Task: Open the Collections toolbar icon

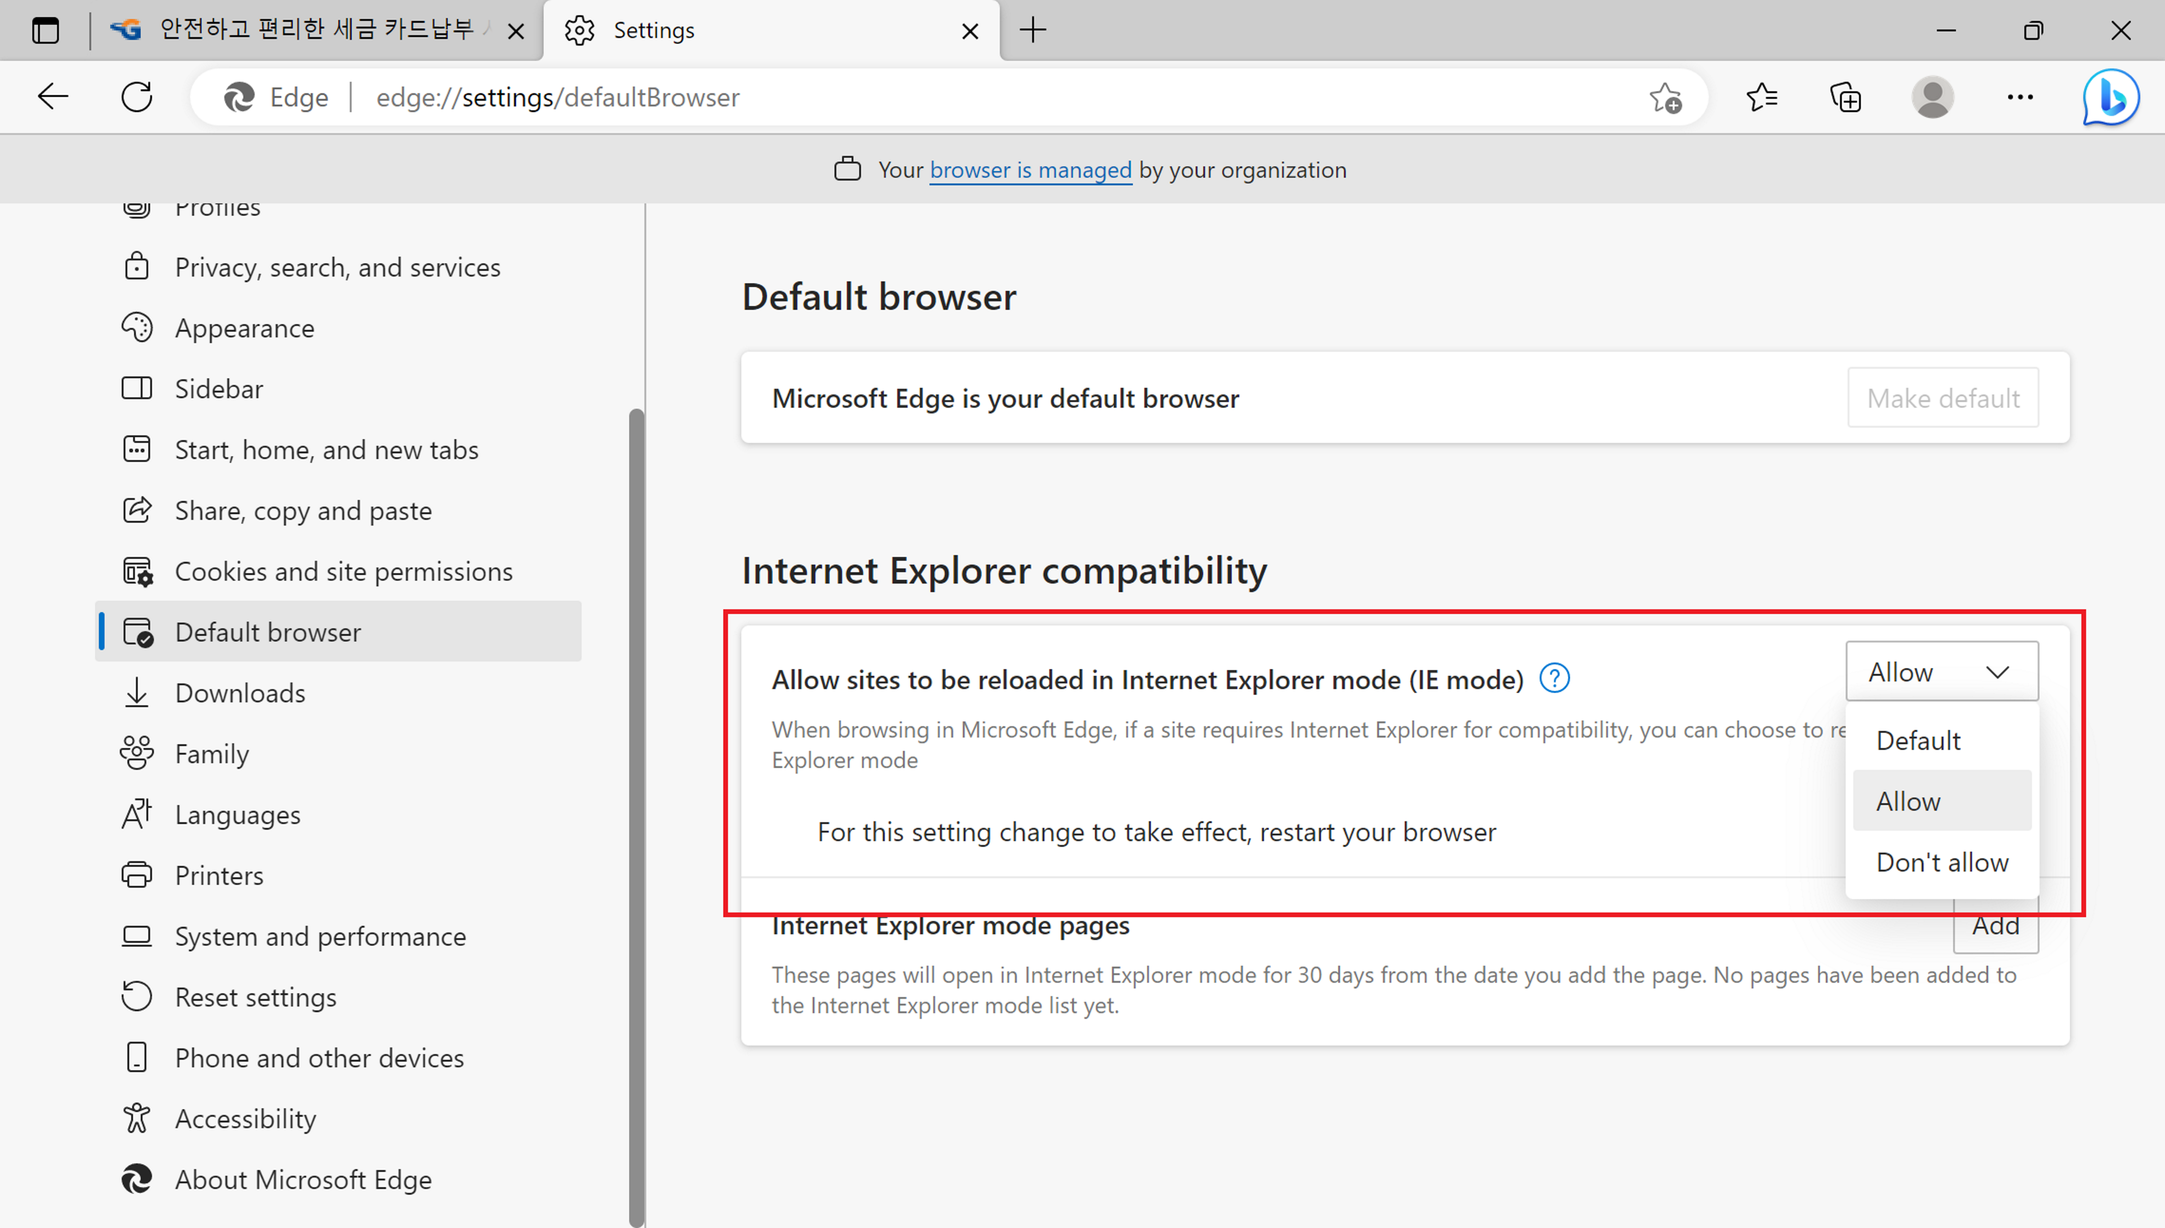Action: click(x=1846, y=98)
